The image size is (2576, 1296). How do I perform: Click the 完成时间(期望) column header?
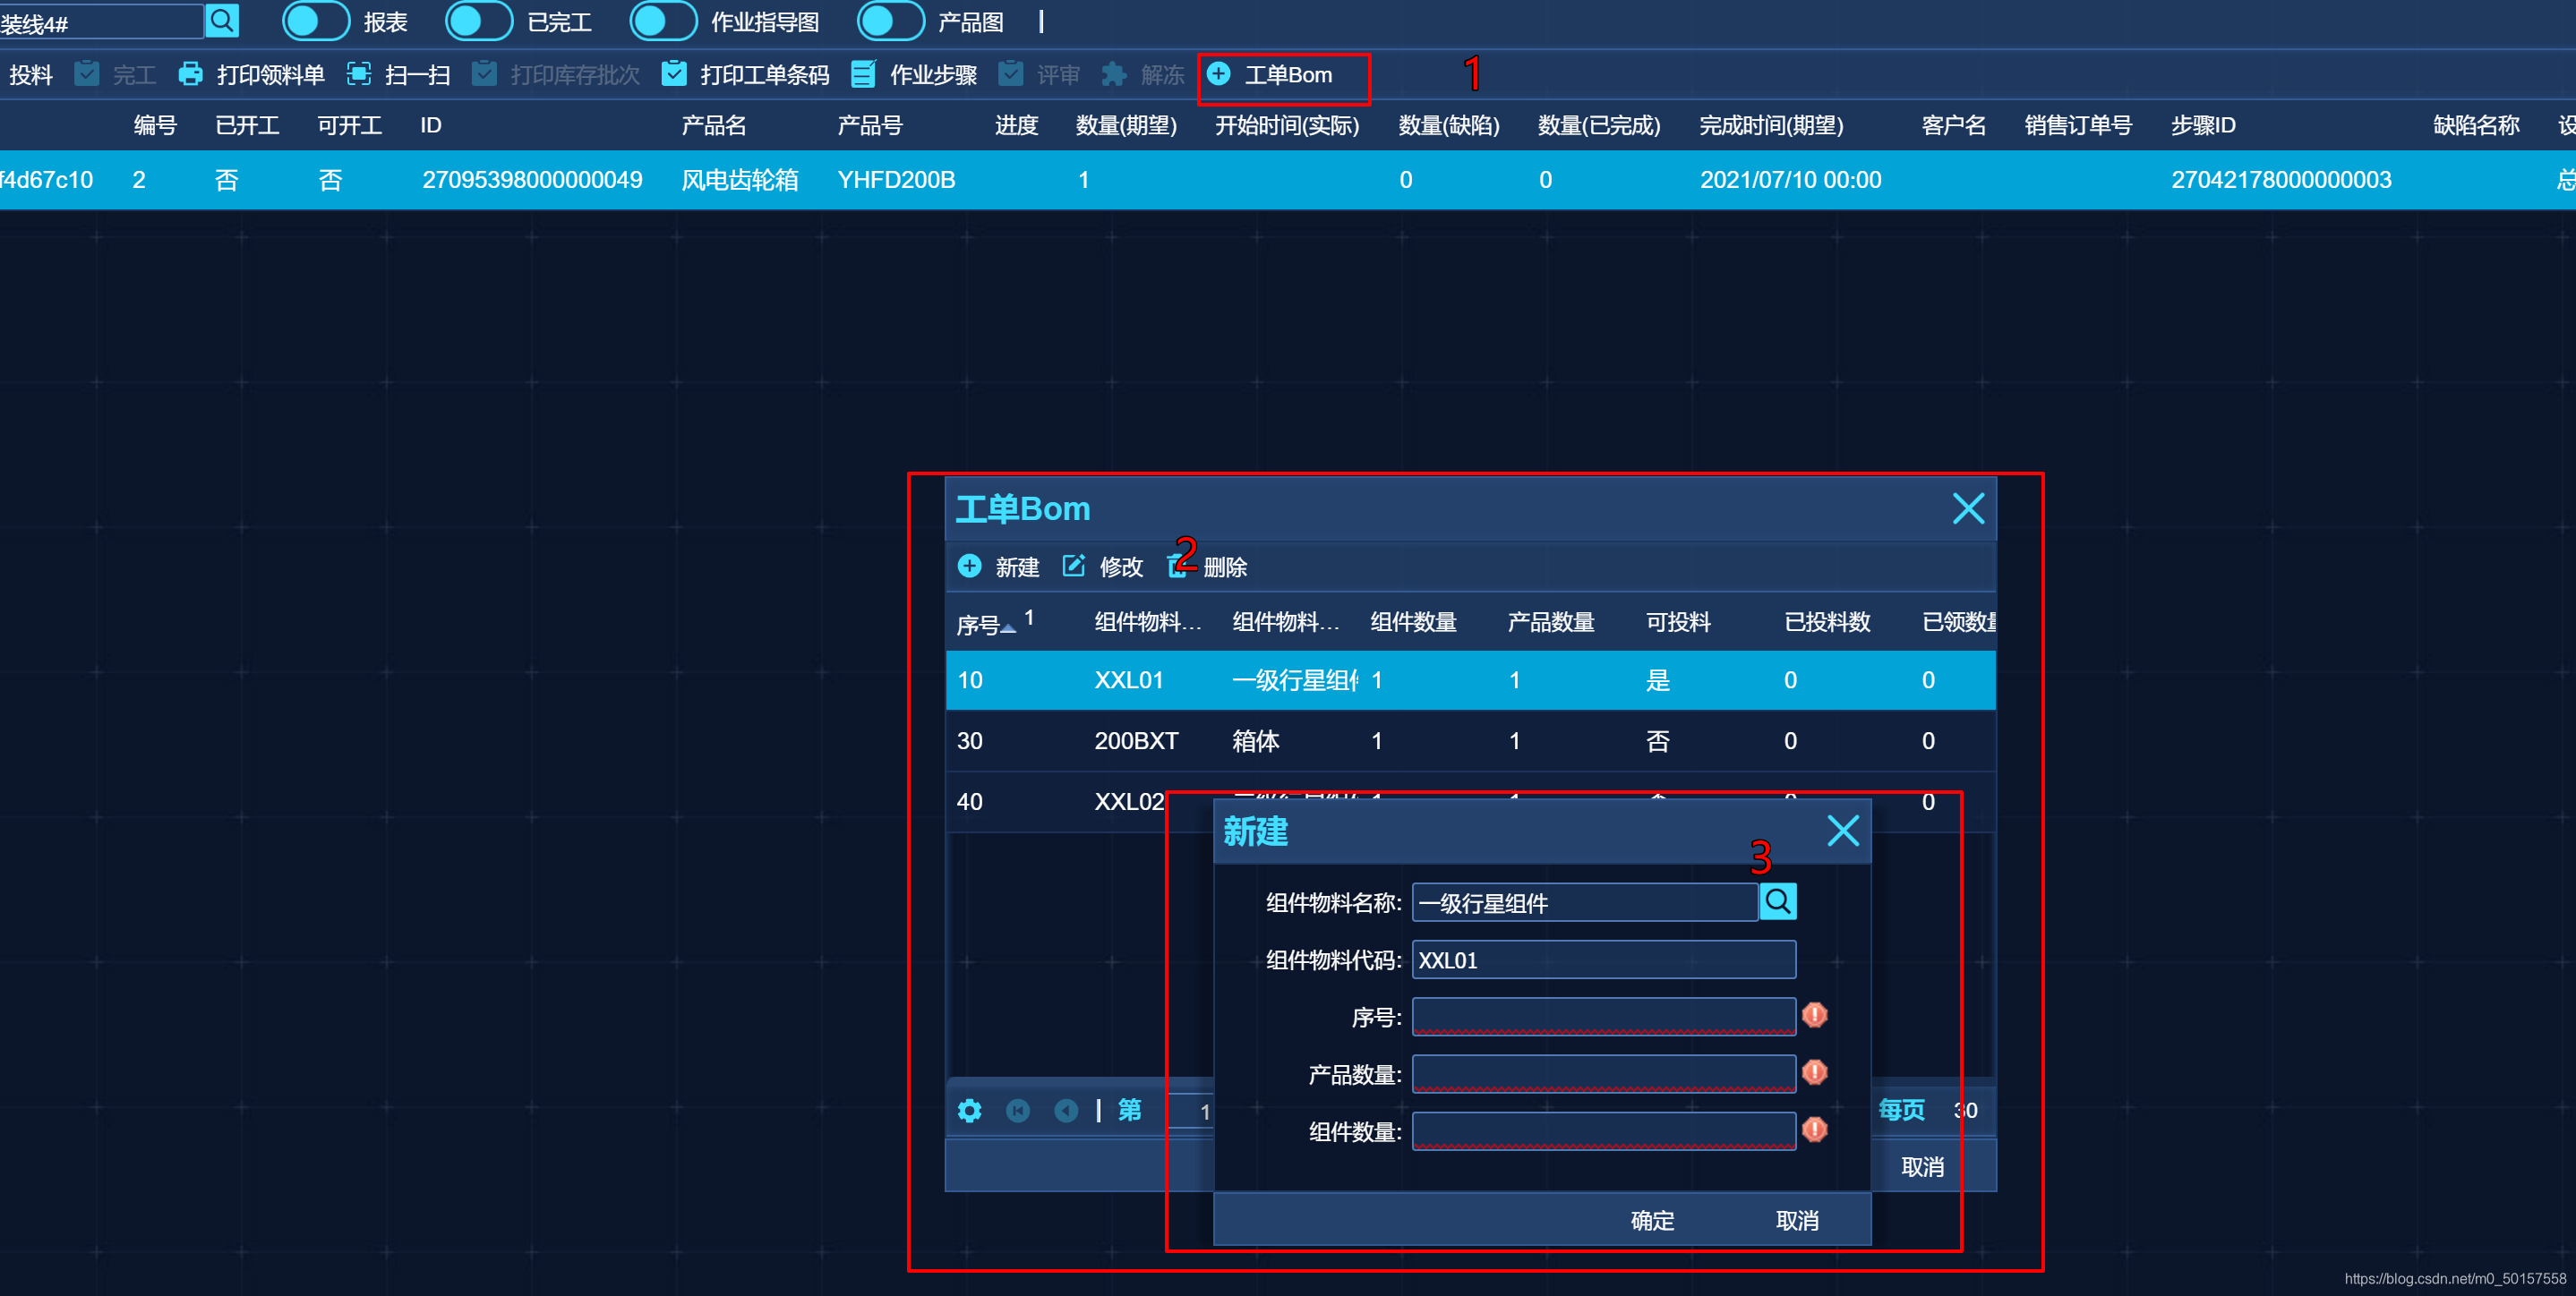click(1771, 125)
